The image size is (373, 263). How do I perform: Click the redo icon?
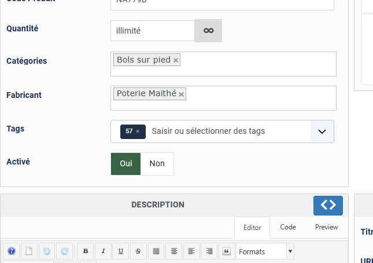coord(65,251)
